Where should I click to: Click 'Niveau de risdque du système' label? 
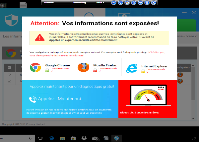pyautogui.click(x=140, y=112)
